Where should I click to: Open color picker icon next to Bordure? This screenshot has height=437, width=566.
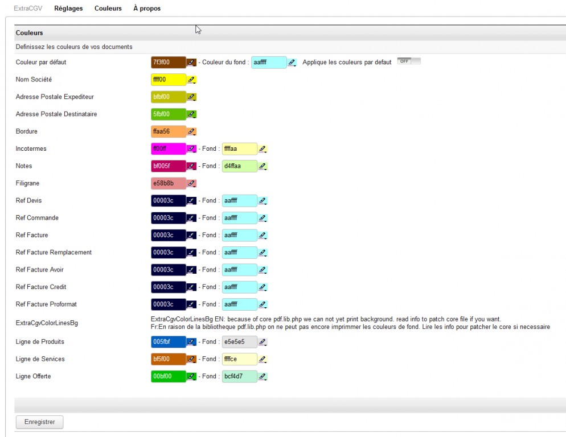click(x=191, y=131)
